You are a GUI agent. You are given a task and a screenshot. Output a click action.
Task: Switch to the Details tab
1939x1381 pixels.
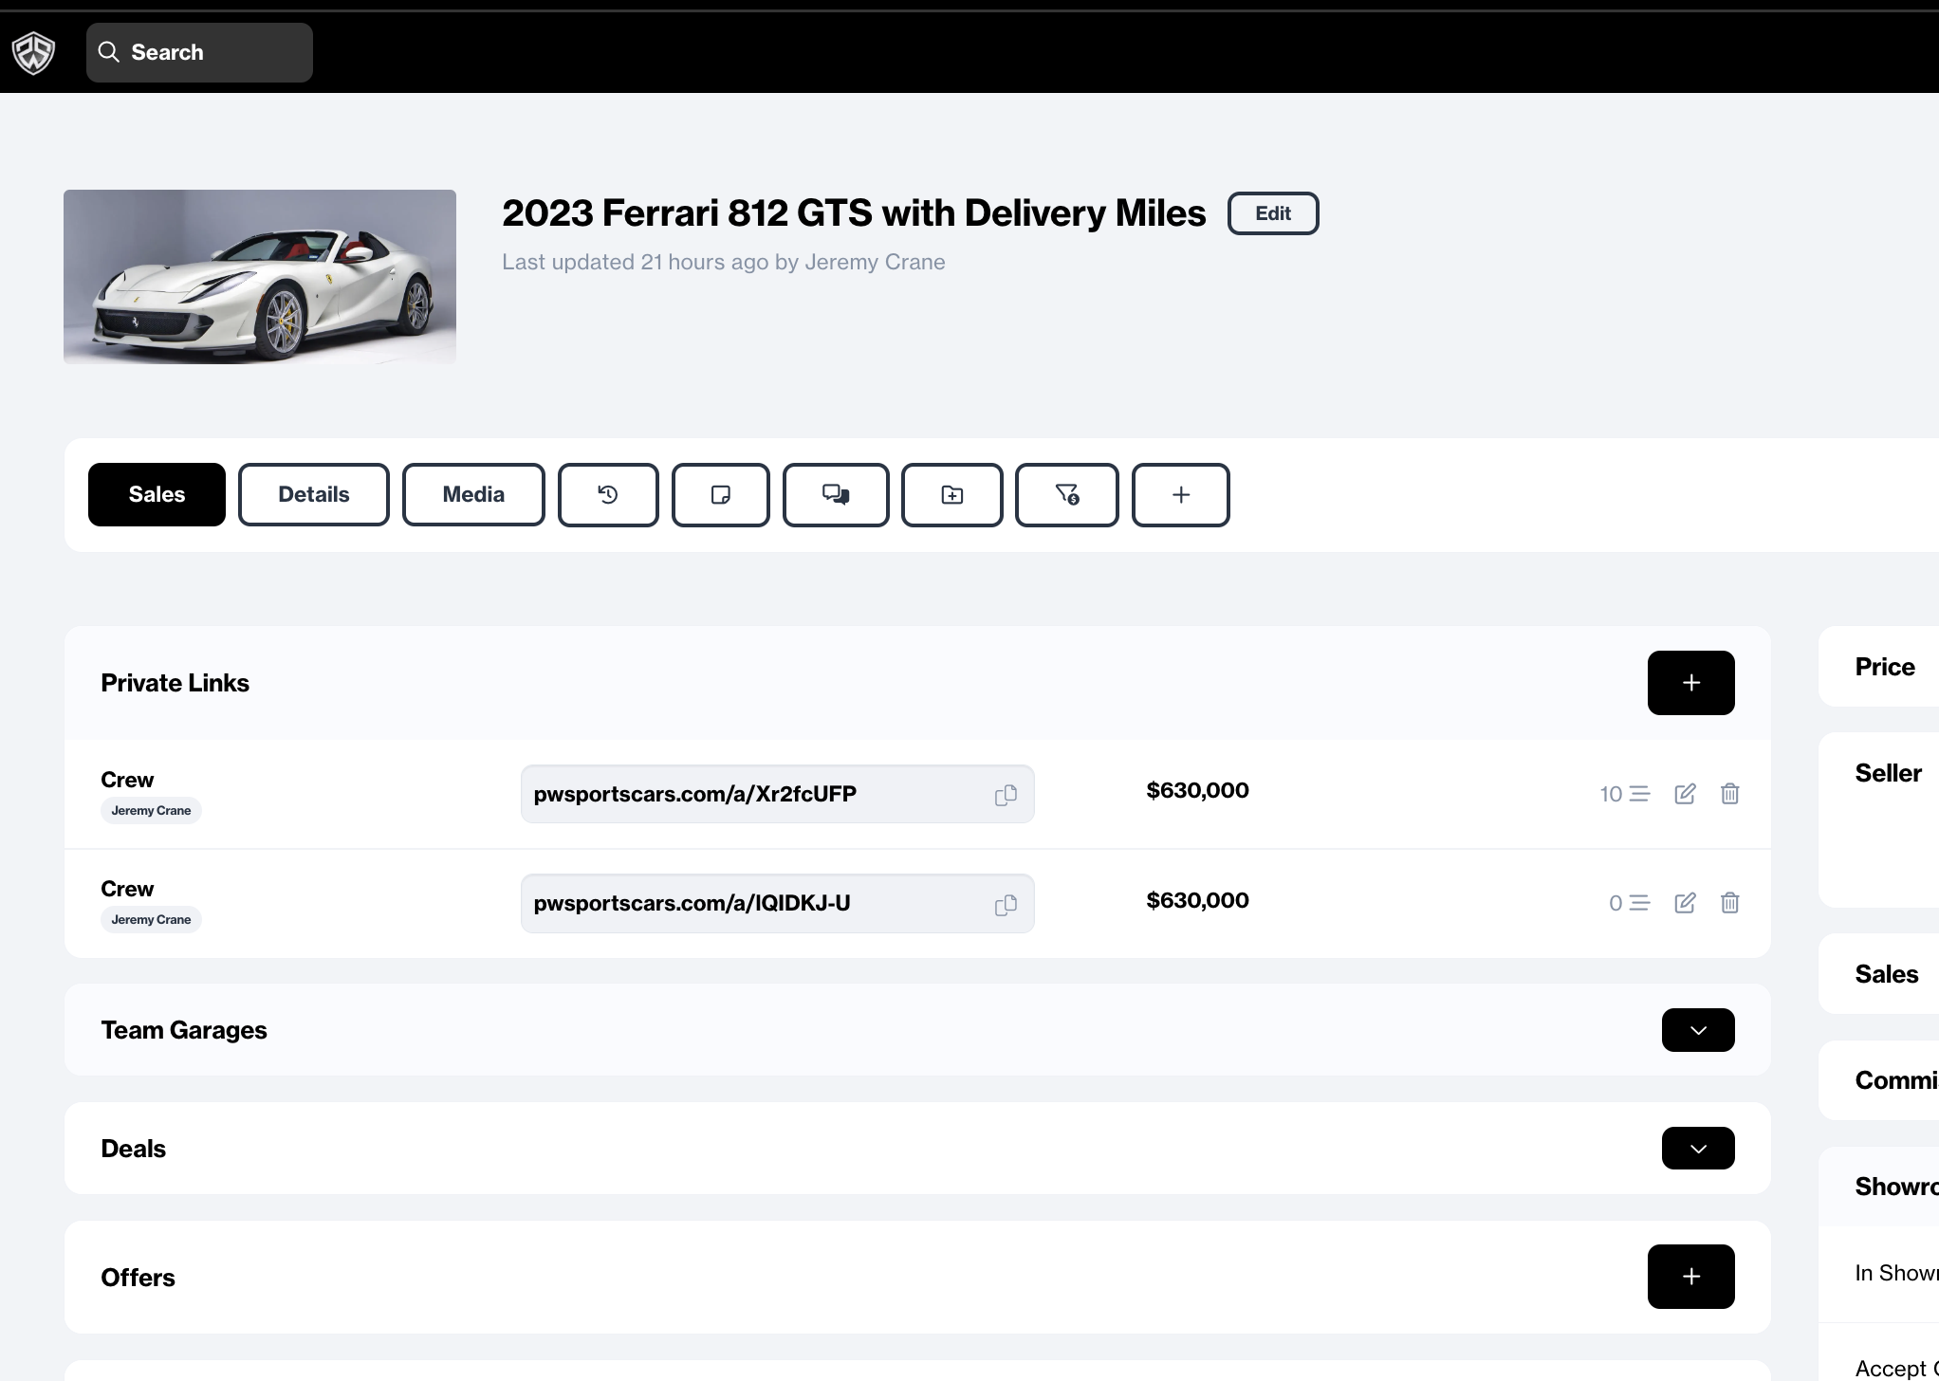click(x=313, y=494)
